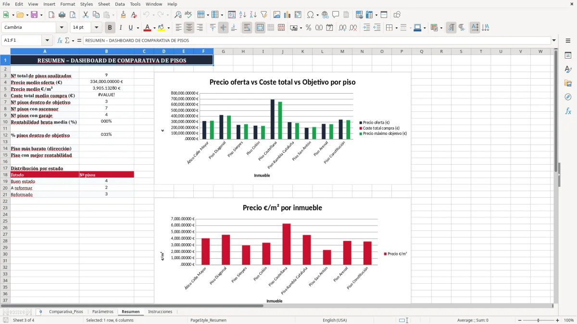Viewport: 577px width, 324px height.
Task: Open sidebar Functions panel
Action: click(x=568, y=111)
